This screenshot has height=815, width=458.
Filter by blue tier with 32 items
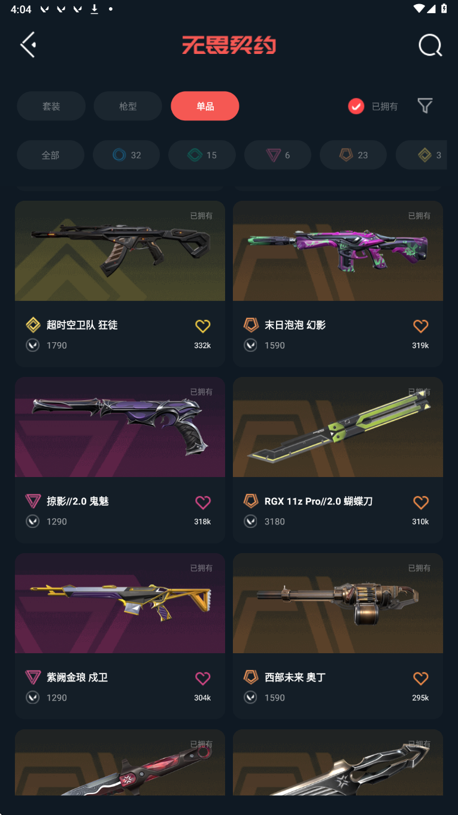[x=126, y=155]
